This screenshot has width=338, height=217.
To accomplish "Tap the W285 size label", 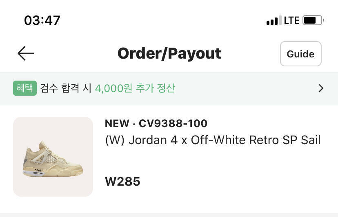I will 122,182.
